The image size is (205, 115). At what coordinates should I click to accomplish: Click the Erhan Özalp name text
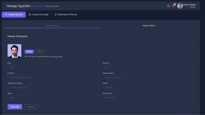pos(189,5)
